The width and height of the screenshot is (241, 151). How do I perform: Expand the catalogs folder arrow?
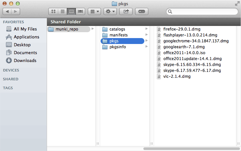(x=147, y=29)
